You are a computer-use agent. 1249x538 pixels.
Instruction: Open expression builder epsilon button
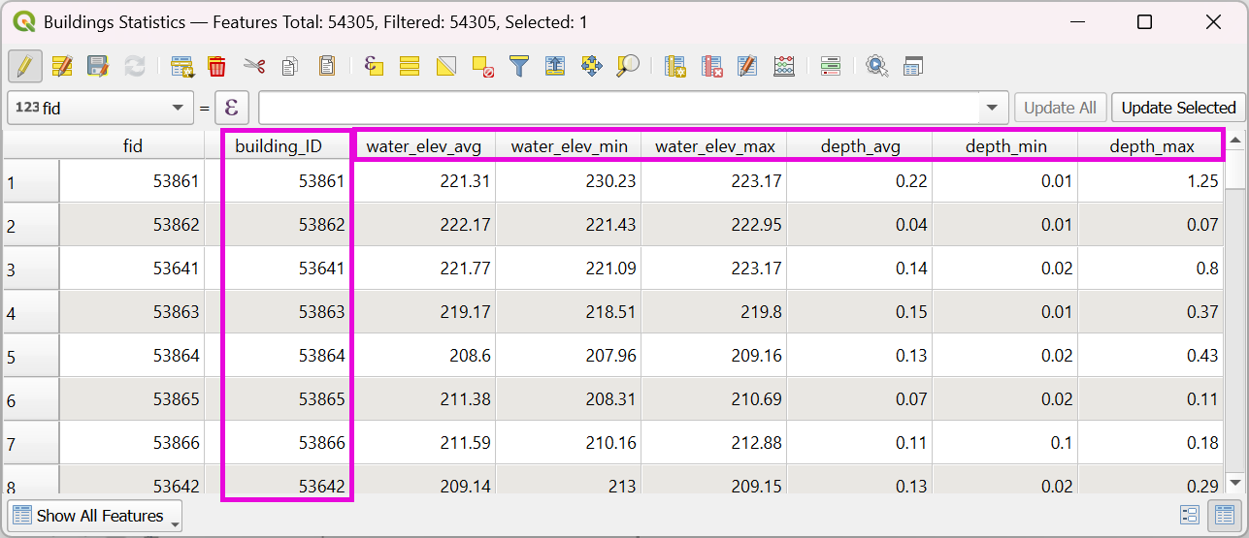tap(231, 108)
